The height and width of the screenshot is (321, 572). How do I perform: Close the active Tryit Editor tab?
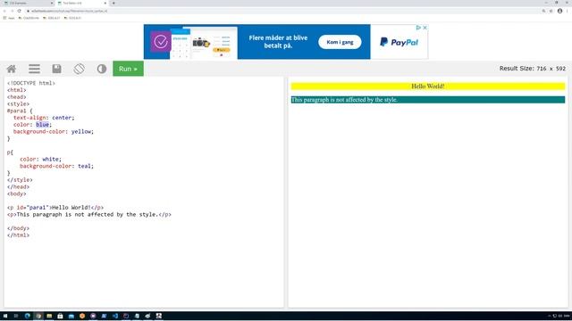tap(105, 3)
